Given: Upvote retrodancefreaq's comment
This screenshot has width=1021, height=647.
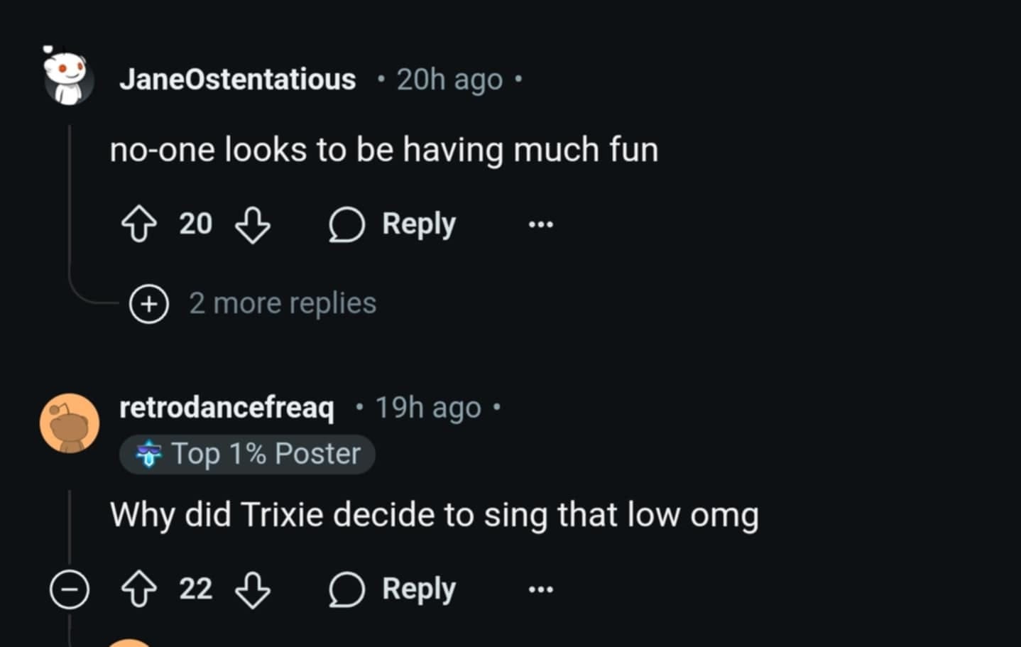Looking at the screenshot, I should [138, 589].
